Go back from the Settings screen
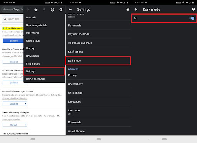 [70, 10]
